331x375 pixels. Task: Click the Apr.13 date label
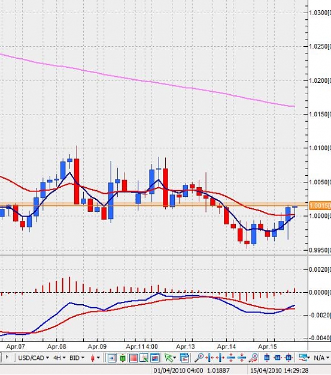[x=186, y=347]
